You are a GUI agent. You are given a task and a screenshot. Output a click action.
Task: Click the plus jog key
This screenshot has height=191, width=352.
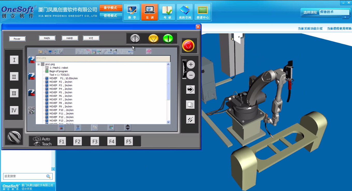coord(191,65)
